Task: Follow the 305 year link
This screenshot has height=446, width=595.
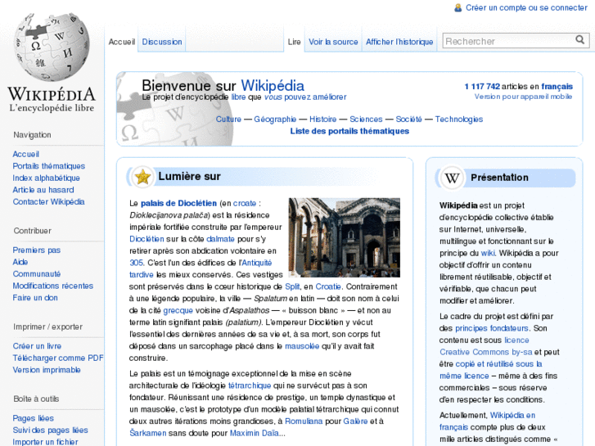Action: coord(136,263)
